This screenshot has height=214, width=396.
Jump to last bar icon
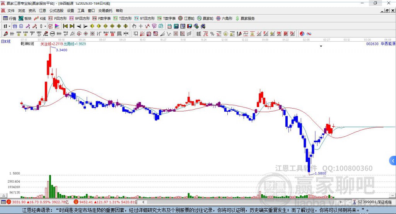pyautogui.click(x=72, y=26)
